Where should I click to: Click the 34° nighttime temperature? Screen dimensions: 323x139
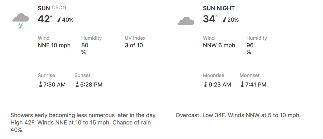tap(210, 19)
